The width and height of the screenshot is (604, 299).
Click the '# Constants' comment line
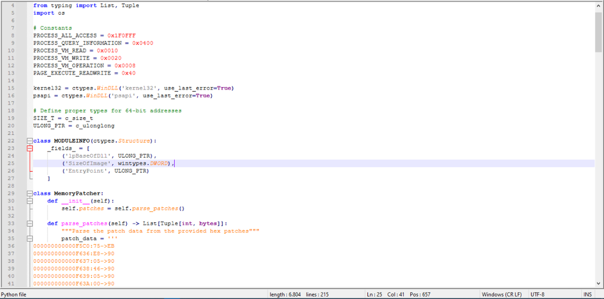(x=53, y=28)
